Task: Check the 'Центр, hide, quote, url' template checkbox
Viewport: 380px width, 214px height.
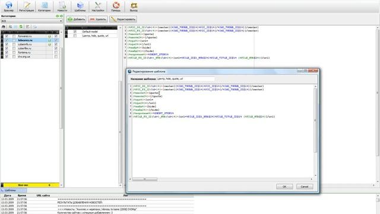Action: [75, 36]
